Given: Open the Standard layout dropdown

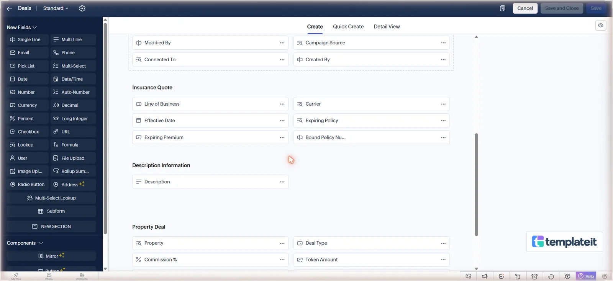Looking at the screenshot, I should (x=56, y=8).
